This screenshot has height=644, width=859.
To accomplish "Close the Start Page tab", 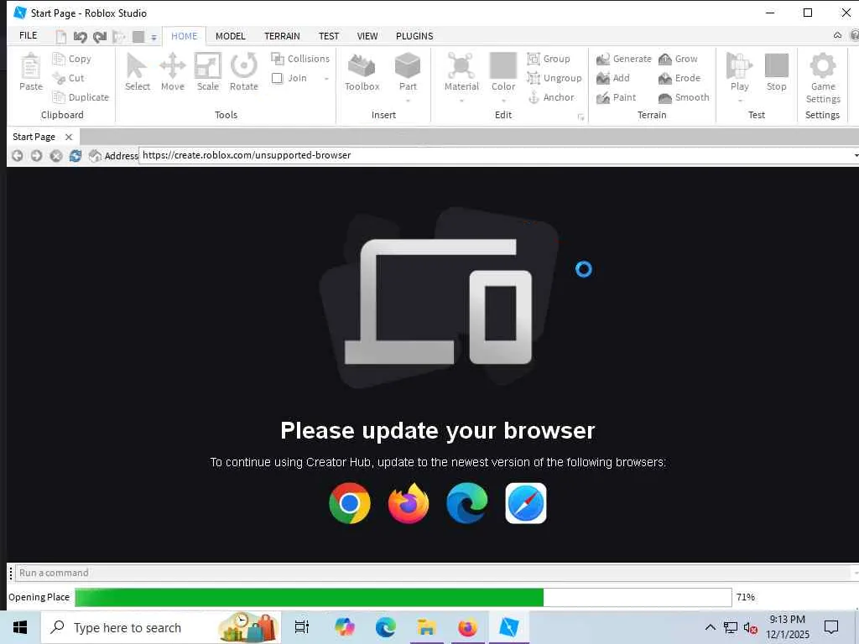I will [69, 137].
